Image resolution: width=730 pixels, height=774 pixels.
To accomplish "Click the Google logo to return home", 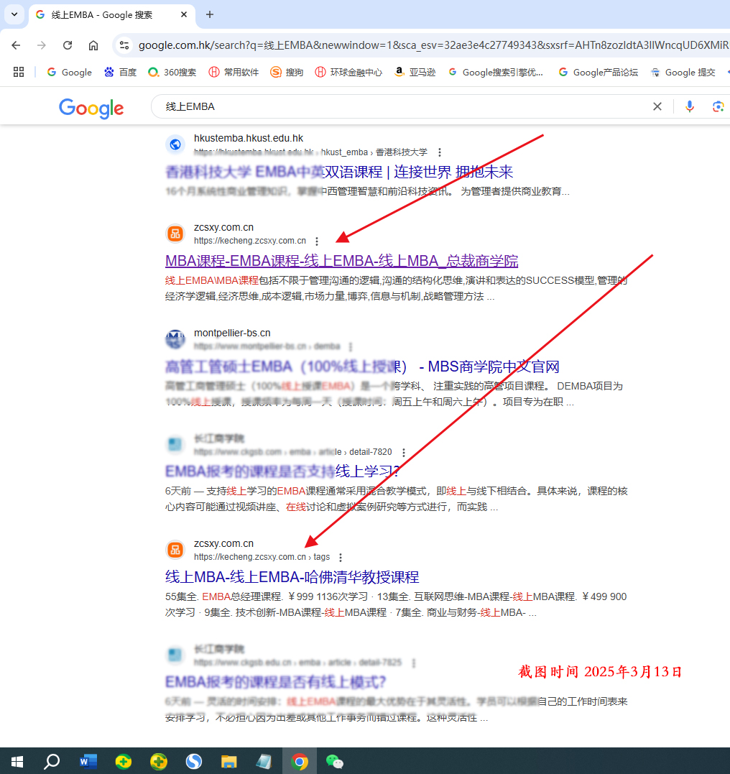I will (x=91, y=109).
